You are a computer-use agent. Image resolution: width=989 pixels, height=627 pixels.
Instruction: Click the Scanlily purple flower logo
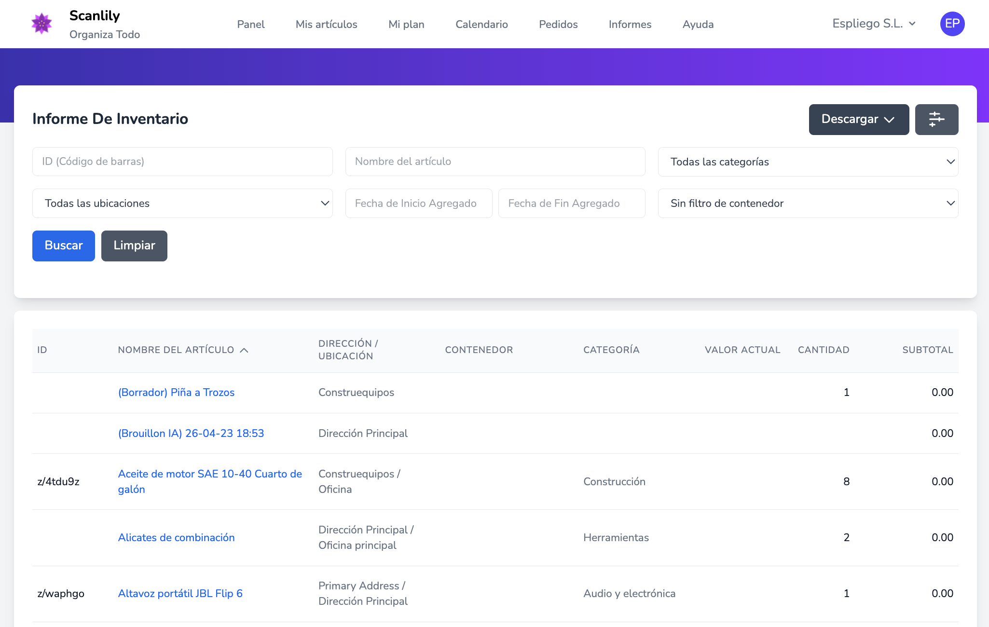point(41,24)
